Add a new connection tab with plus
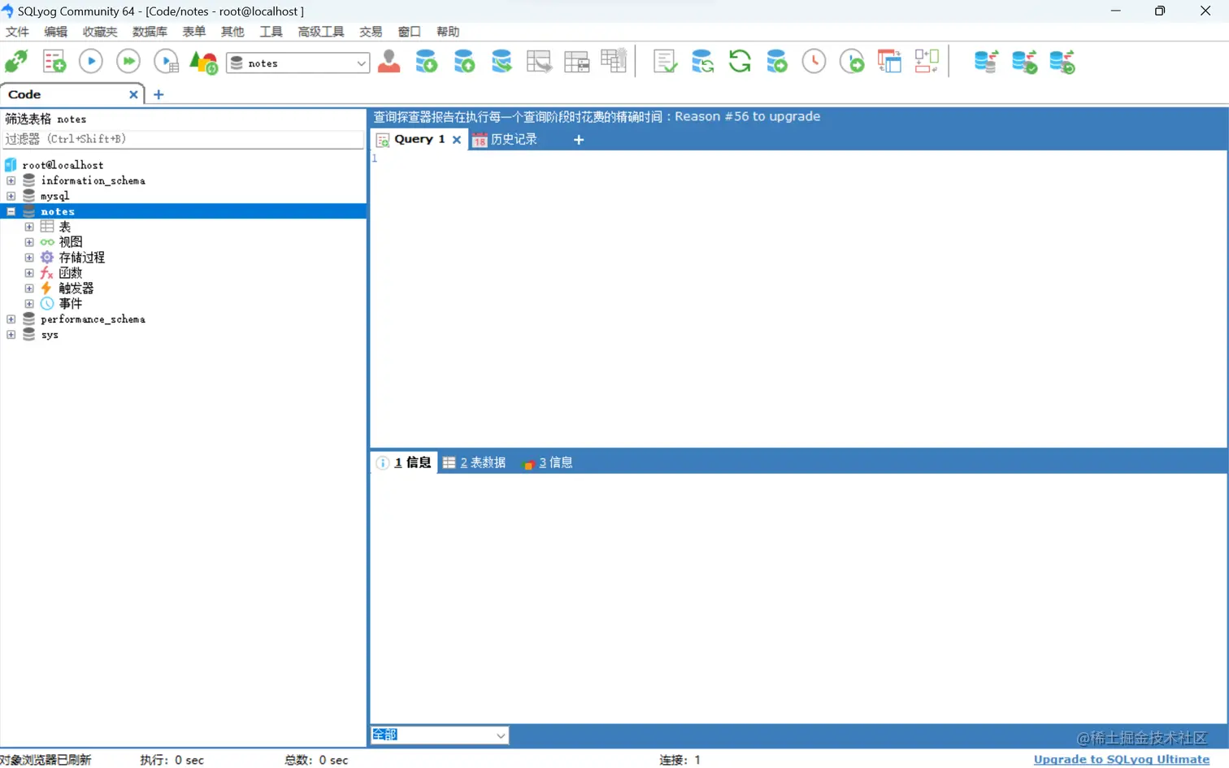The image size is (1229, 768). pyautogui.click(x=159, y=94)
